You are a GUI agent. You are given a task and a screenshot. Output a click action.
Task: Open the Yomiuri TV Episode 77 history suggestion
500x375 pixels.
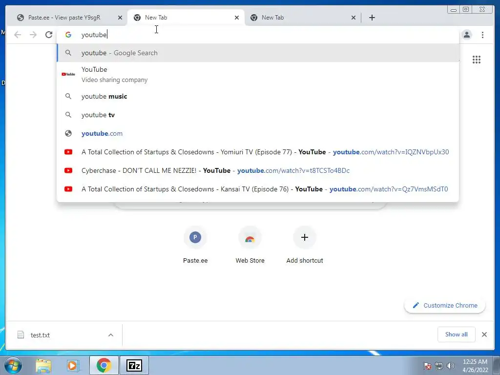click(258, 152)
